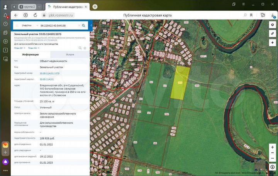Image resolution: width=278 pixels, height=176 pixels.
Task: Clear the coordinates search field
Action: [x=79, y=25]
